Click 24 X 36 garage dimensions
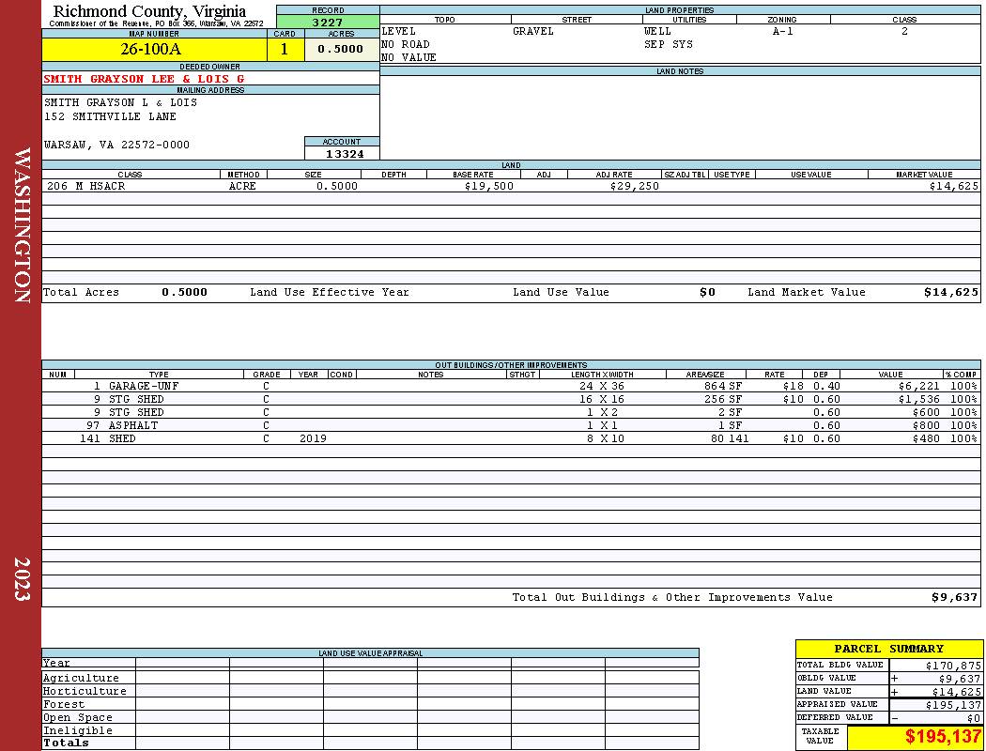This screenshot has height=751, width=986. (602, 387)
